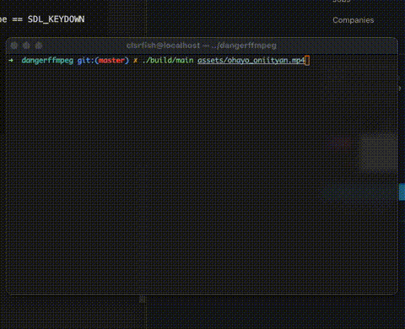Click the 'assets/ohayo_oniityan.mp4' file path
Viewport: 405px width, 329px height.
[x=251, y=61]
